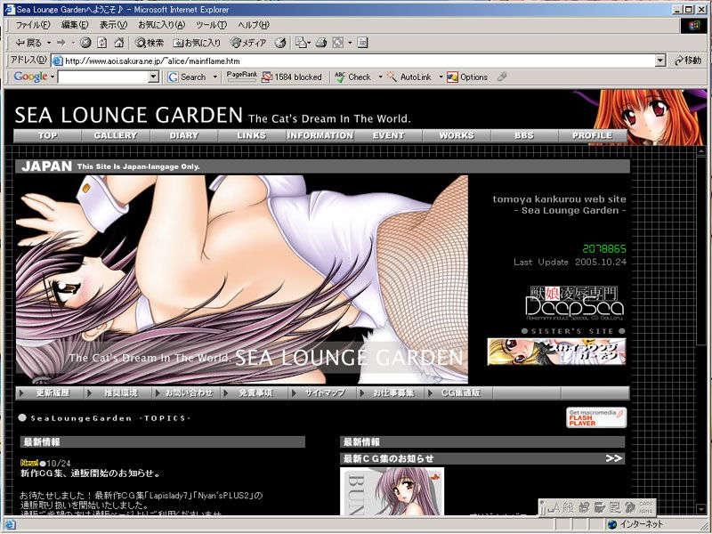Image resolution: width=712 pixels, height=534 pixels.
Task: Open お気に入り favorites toolbar button
Action: [197, 43]
